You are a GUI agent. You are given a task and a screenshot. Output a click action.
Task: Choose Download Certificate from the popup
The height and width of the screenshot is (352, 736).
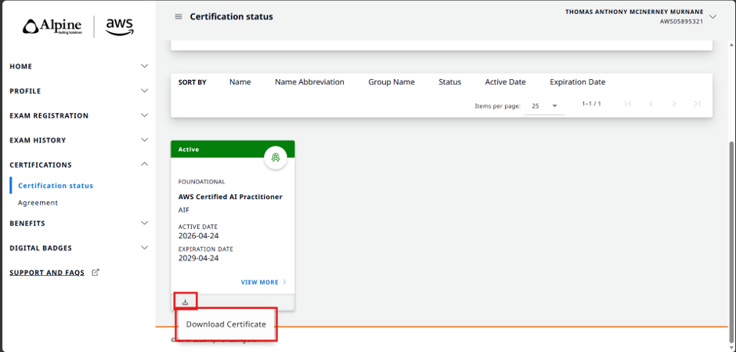226,325
